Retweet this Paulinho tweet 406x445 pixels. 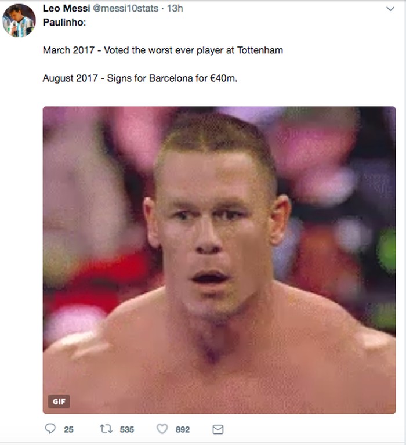106,429
